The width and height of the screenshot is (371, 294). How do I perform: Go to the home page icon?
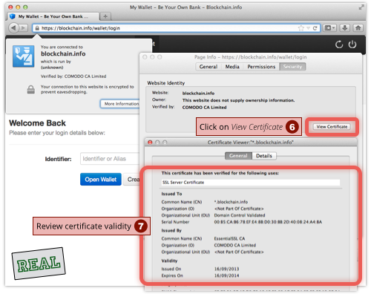[x=358, y=28]
